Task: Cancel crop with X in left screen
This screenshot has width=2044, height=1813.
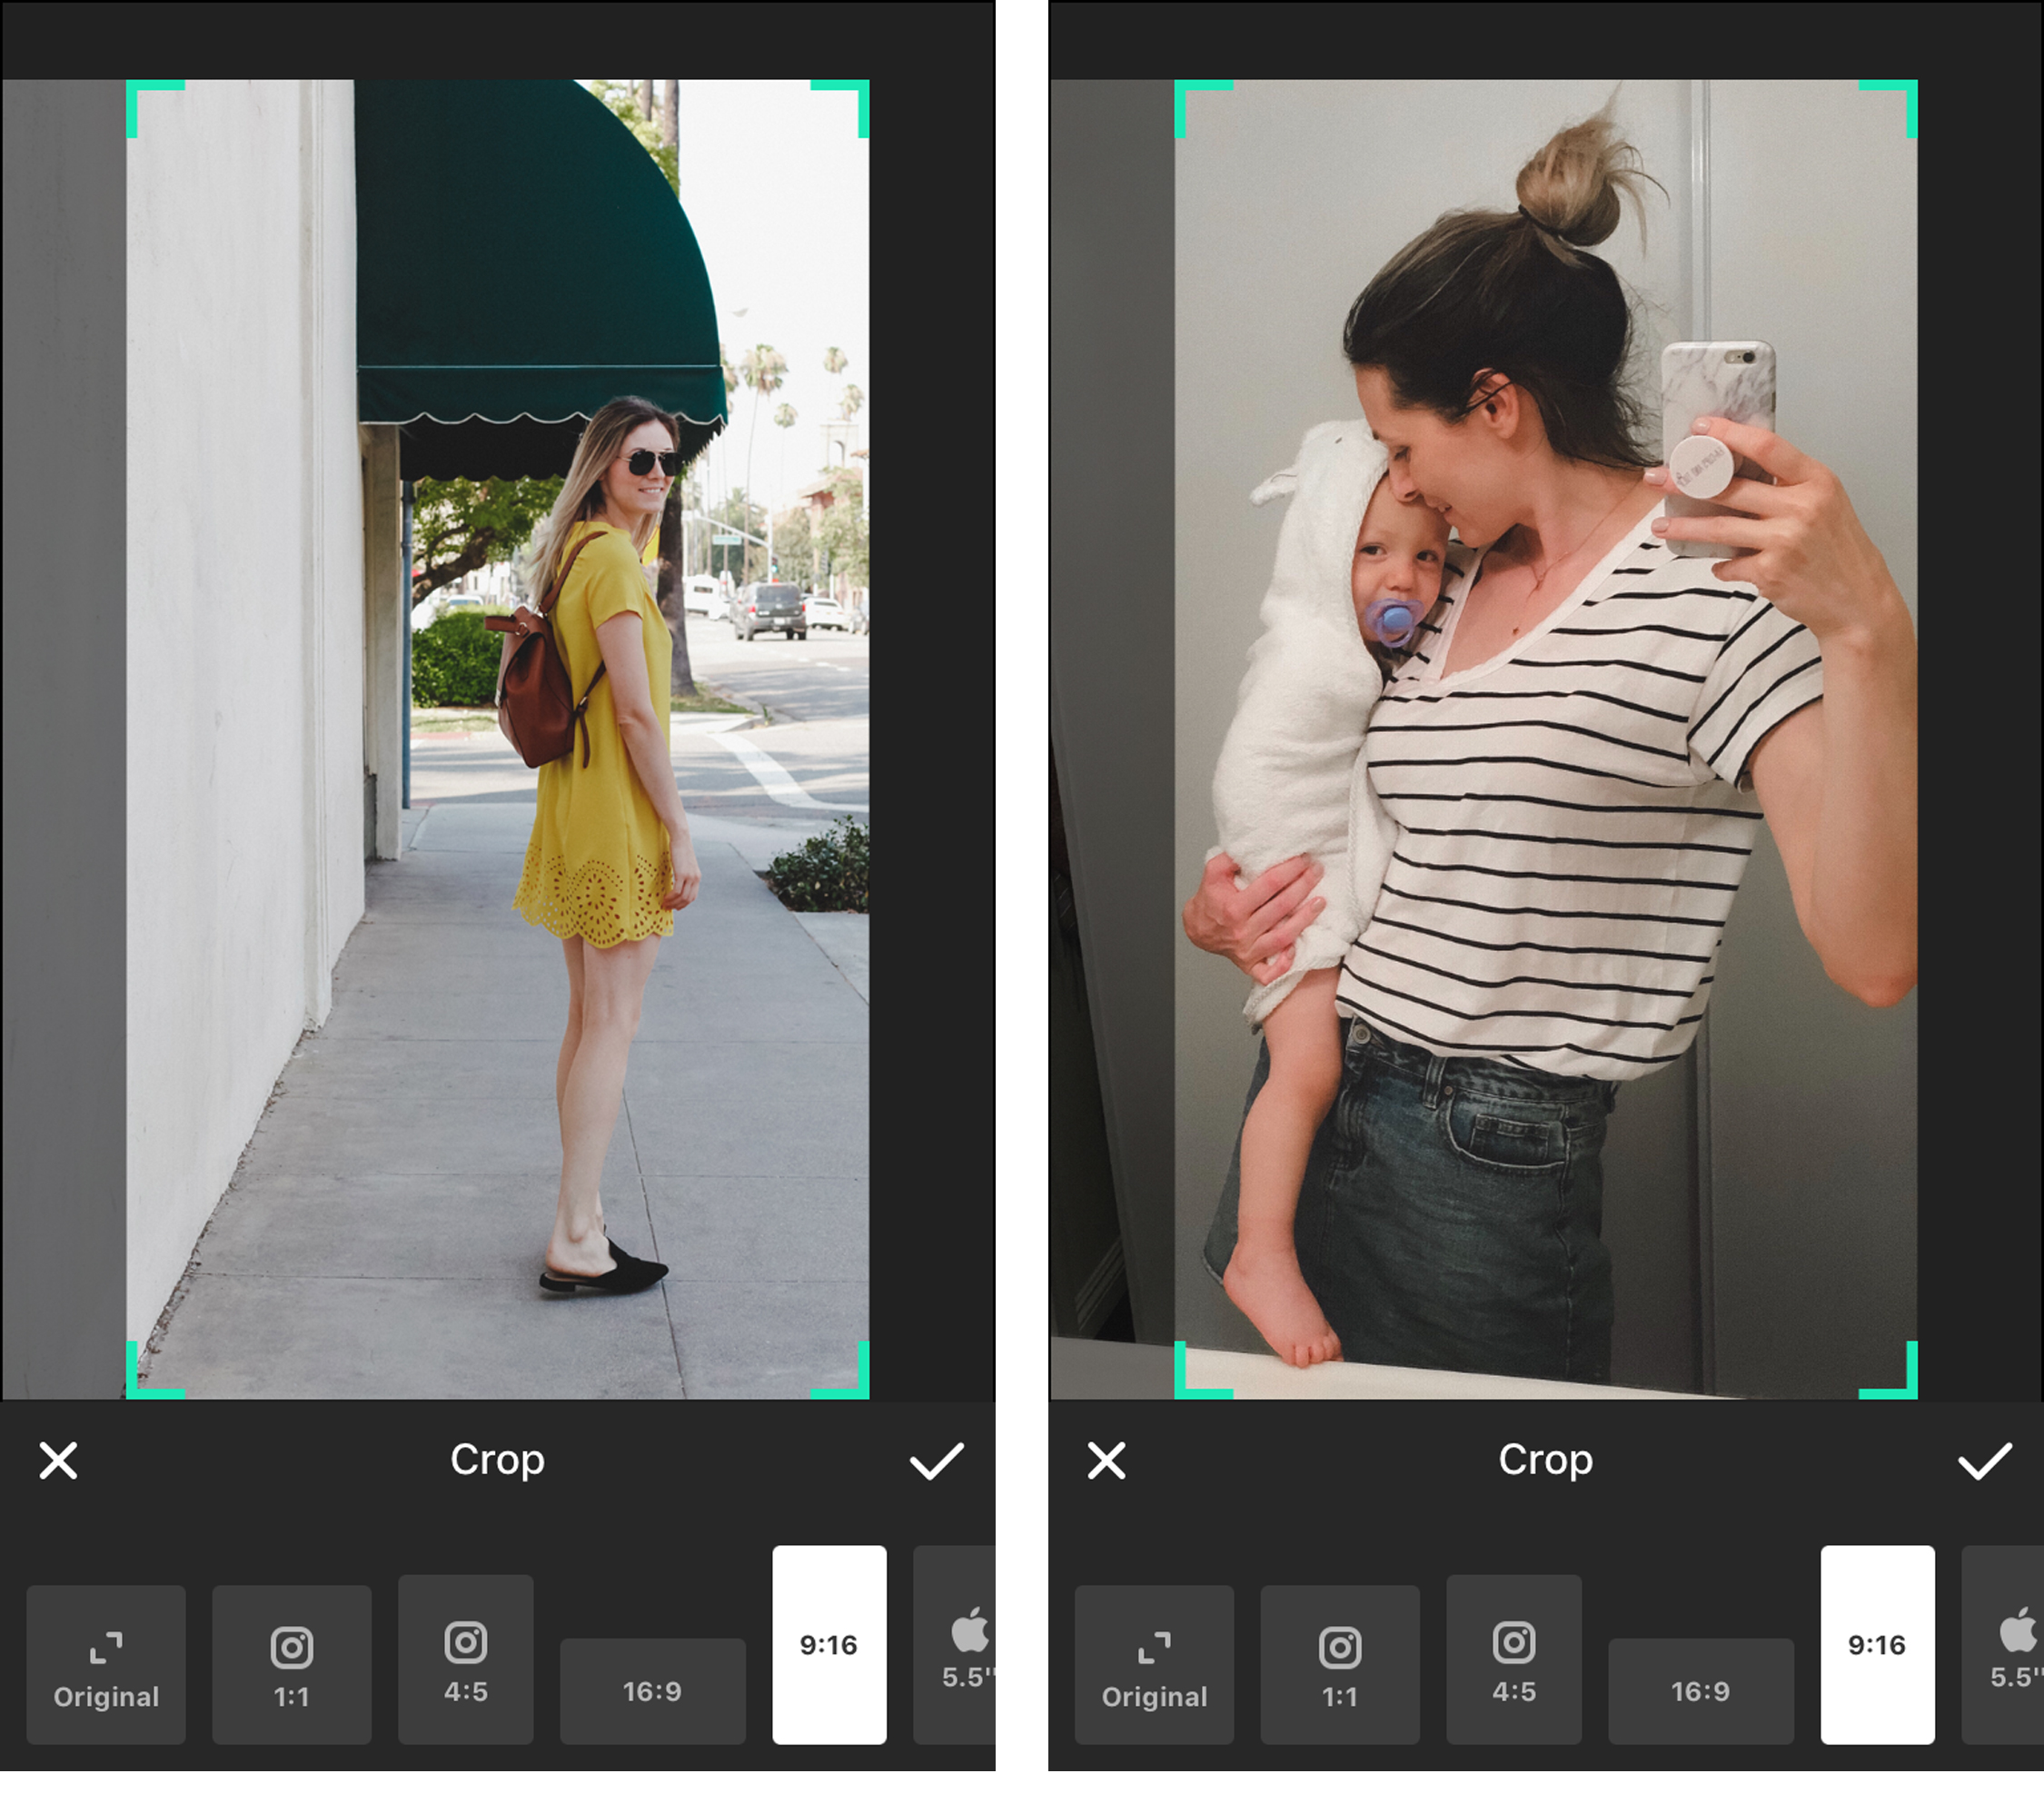Action: (58, 1460)
